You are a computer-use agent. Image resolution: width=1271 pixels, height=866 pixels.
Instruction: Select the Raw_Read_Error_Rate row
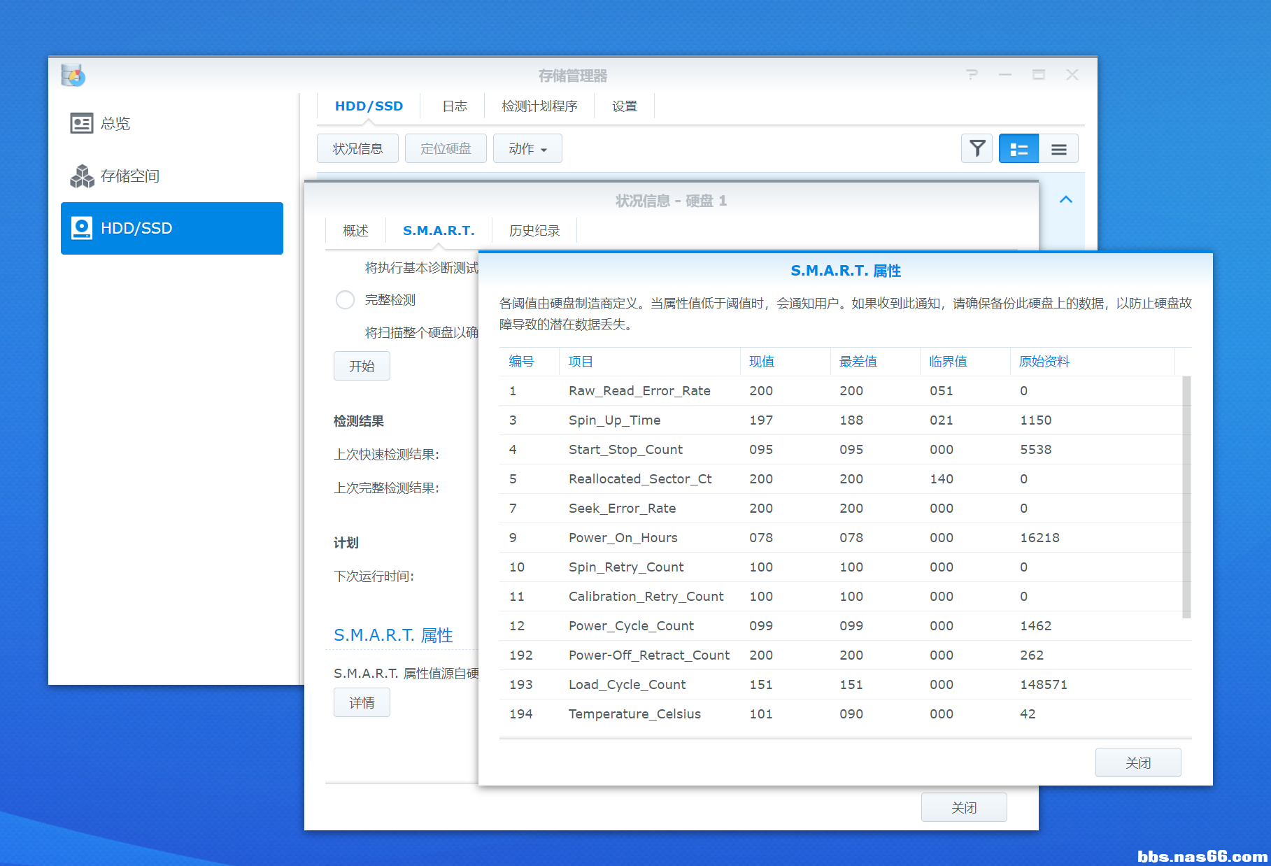840,391
